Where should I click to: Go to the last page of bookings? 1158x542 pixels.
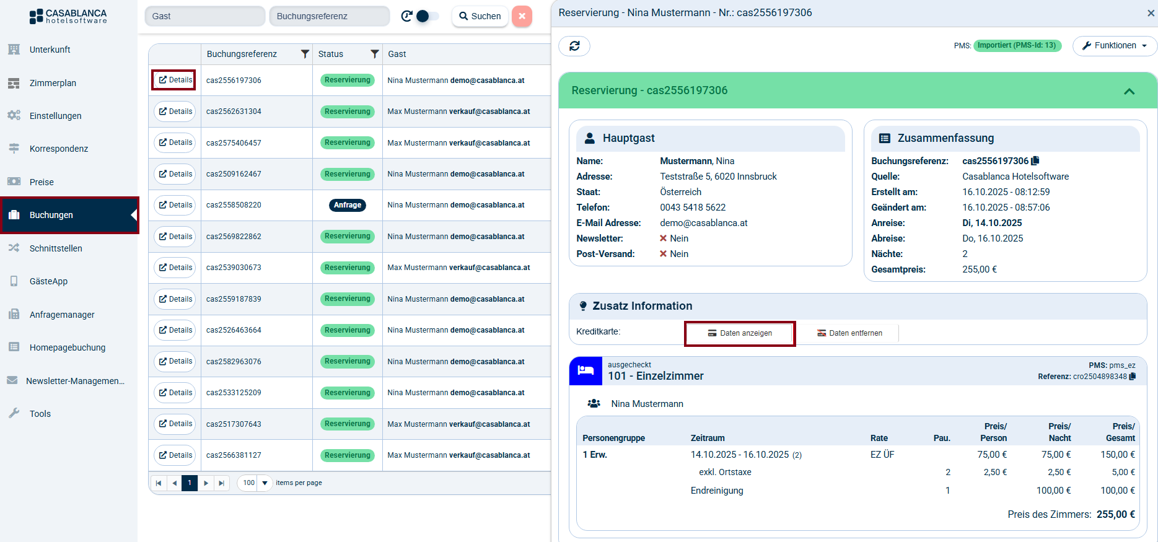(222, 483)
